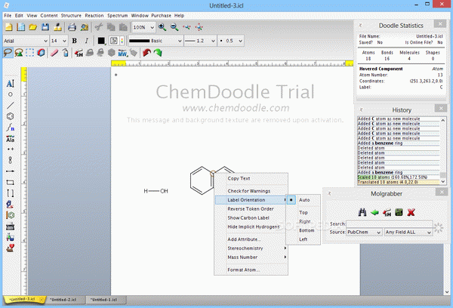Click the red X icon in Molgrabber
The height and width of the screenshot is (308, 453).
[411, 212]
